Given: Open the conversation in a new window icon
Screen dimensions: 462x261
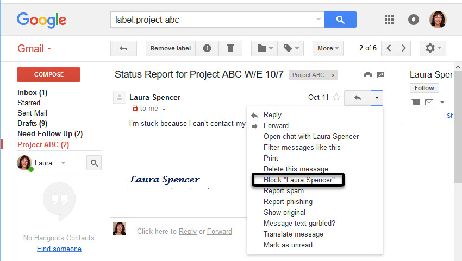Looking at the screenshot, I should 380,75.
